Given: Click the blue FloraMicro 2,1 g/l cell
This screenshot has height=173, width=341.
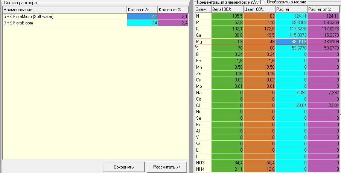Looking at the screenshot, I should tap(142, 17).
